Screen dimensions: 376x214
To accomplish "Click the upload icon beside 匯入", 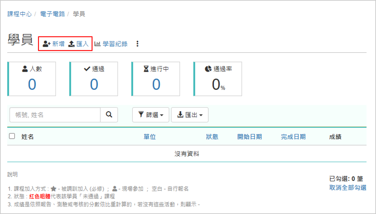I will [x=72, y=44].
